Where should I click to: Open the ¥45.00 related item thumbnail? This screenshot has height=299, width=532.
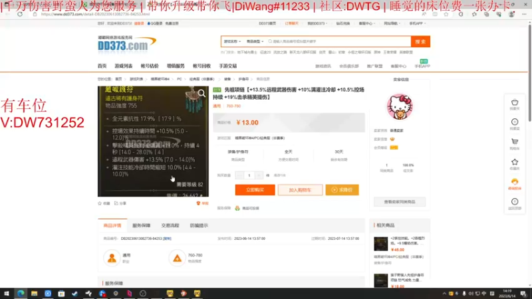(380, 244)
